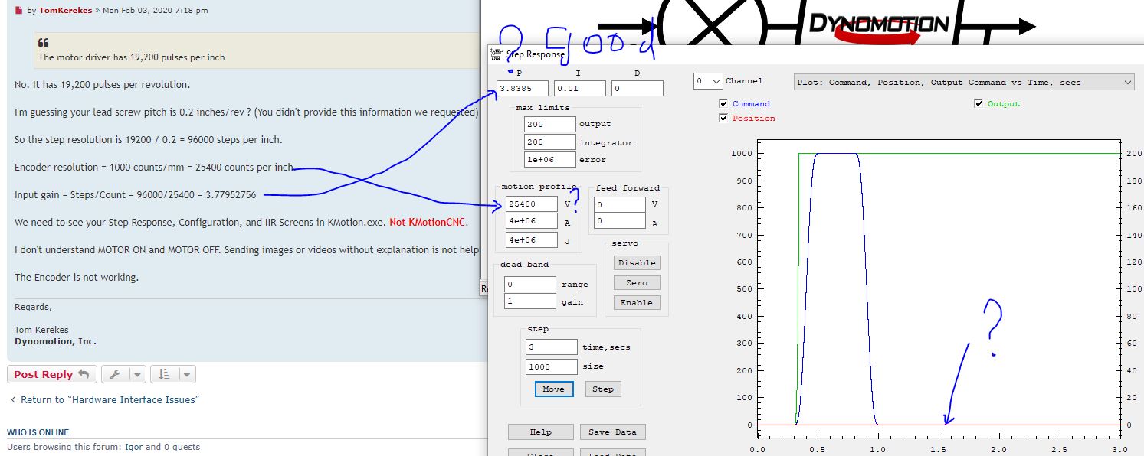Click the P gain input field
The height and width of the screenshot is (456, 1144).
pyautogui.click(x=523, y=89)
